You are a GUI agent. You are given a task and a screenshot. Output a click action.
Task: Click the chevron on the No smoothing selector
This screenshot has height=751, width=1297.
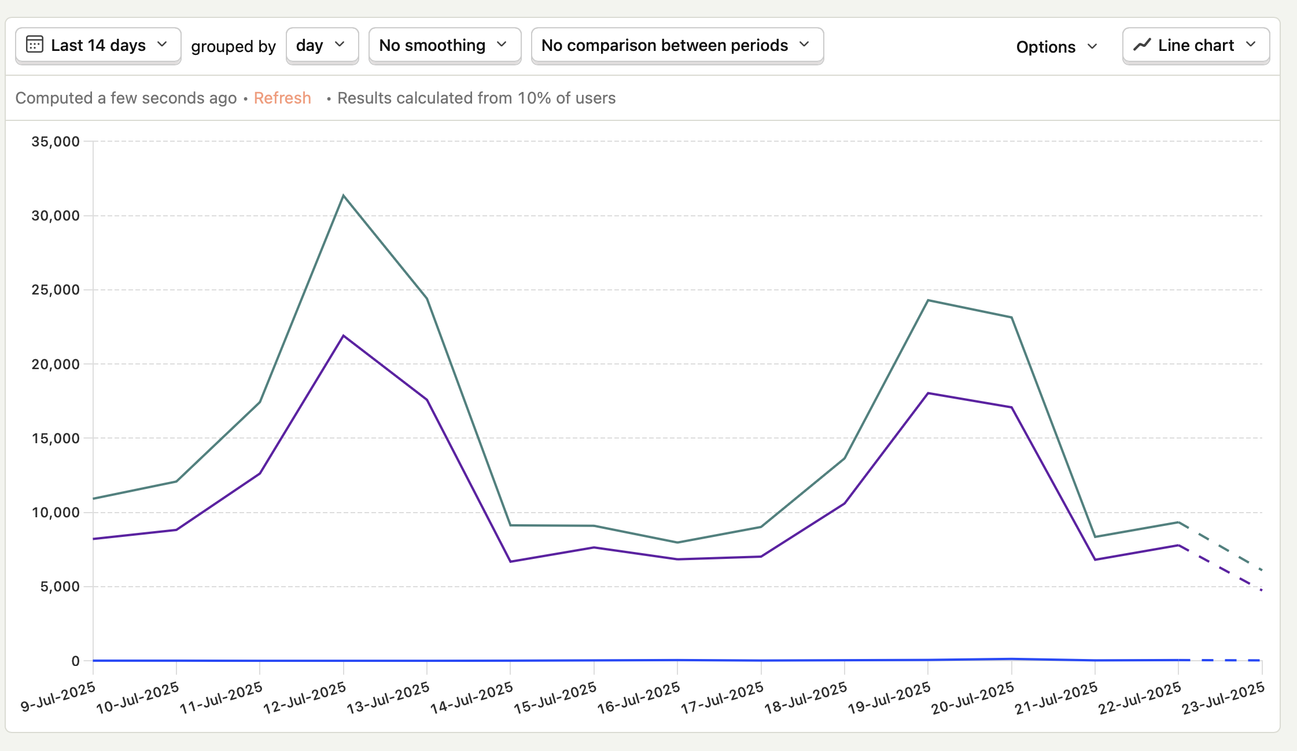pos(502,45)
